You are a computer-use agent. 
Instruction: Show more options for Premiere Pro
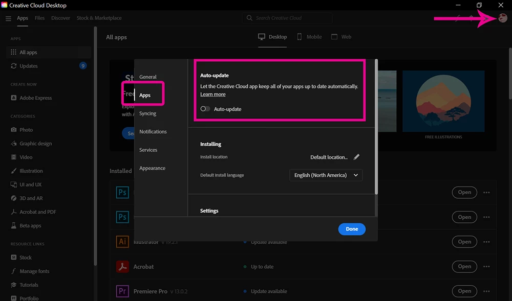coord(486,291)
